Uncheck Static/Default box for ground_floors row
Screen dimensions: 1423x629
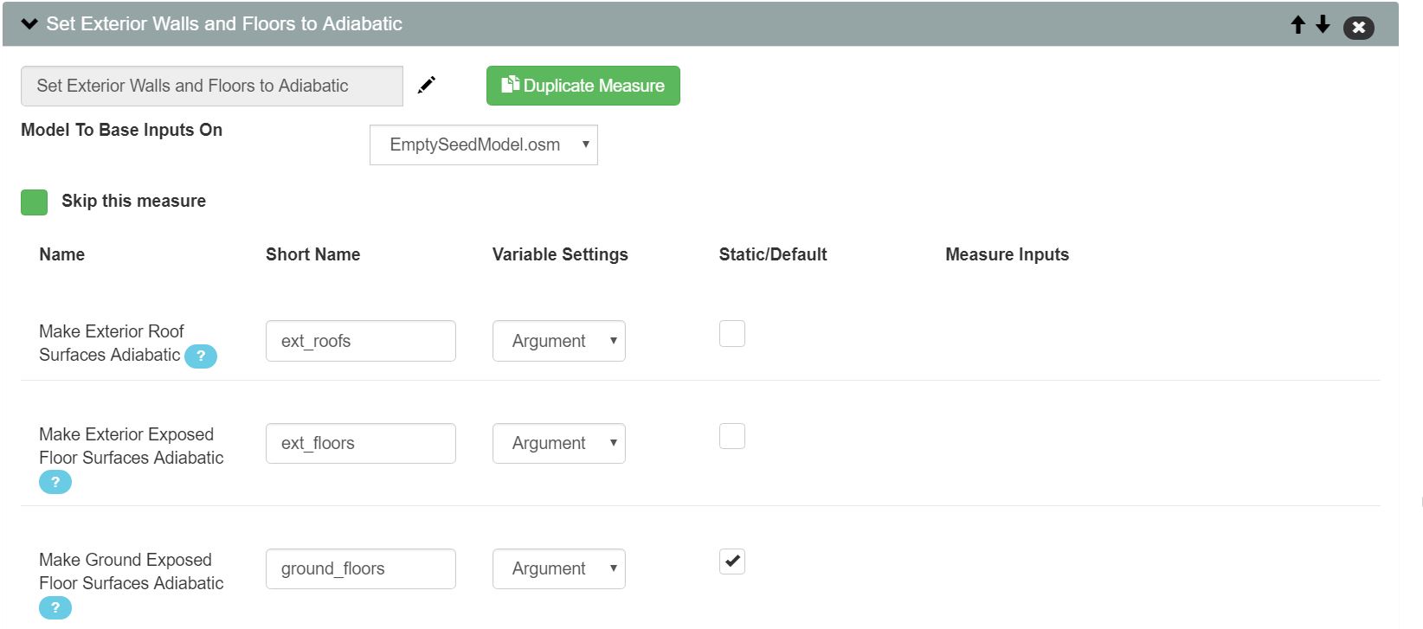pyautogui.click(x=732, y=561)
